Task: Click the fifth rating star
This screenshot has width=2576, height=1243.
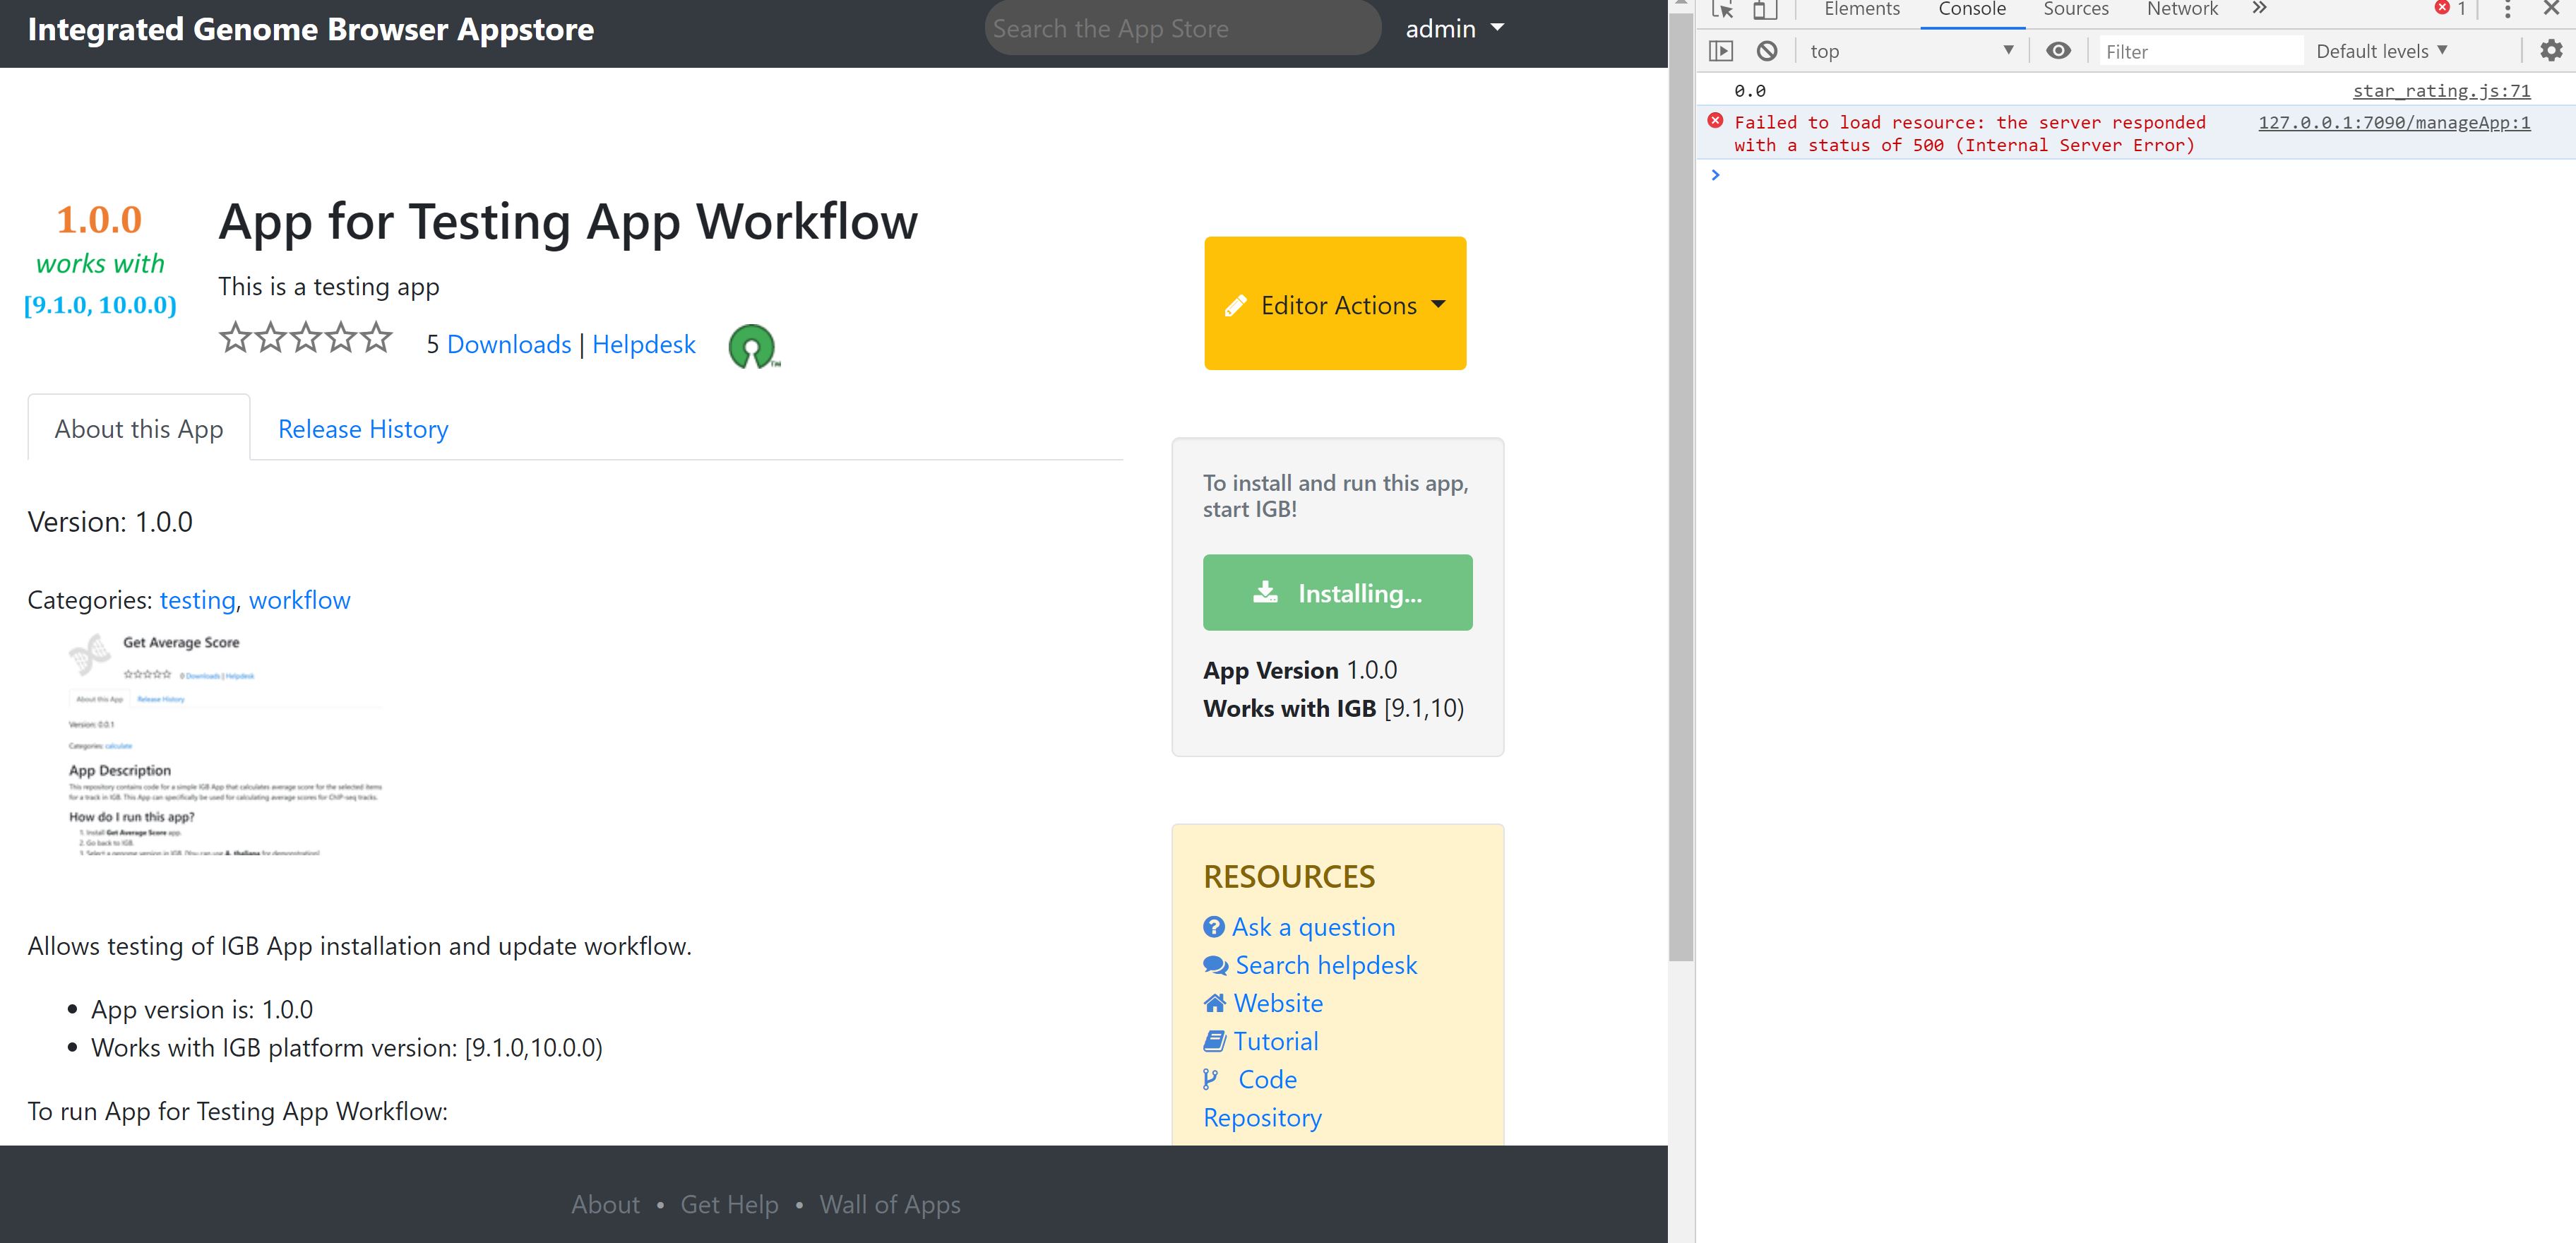Action: [x=376, y=338]
